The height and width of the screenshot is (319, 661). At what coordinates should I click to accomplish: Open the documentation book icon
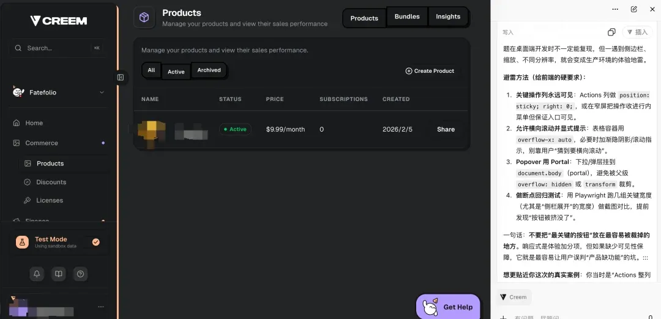coord(58,274)
